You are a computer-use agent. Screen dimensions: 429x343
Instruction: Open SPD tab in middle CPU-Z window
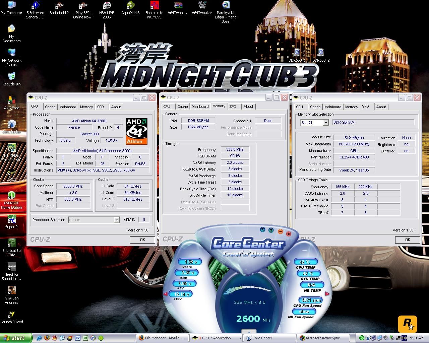pyautogui.click(x=233, y=107)
